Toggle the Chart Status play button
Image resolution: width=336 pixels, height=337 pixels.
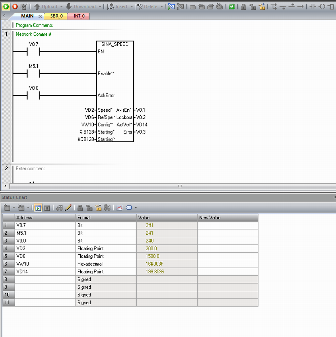point(38,208)
